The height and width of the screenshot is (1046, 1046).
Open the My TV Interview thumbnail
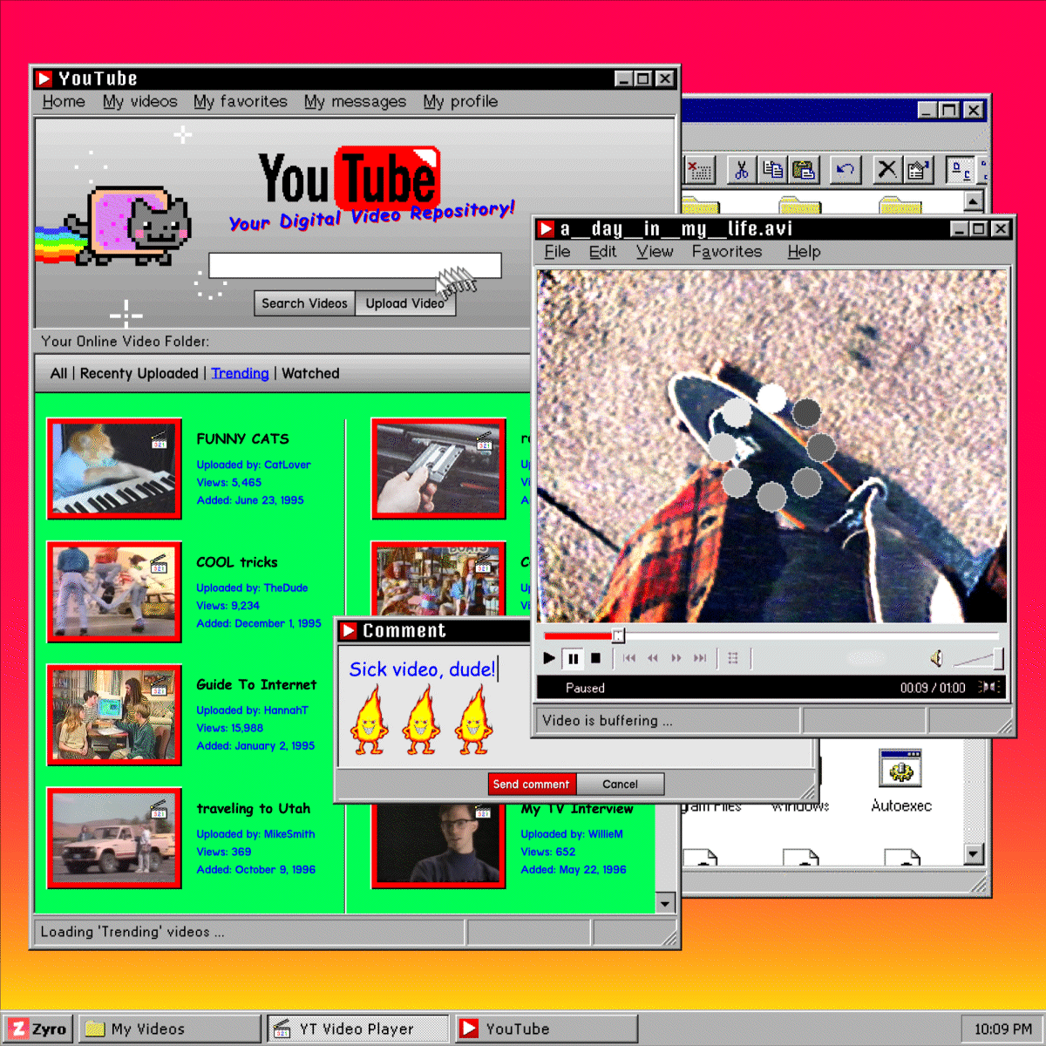click(x=438, y=844)
